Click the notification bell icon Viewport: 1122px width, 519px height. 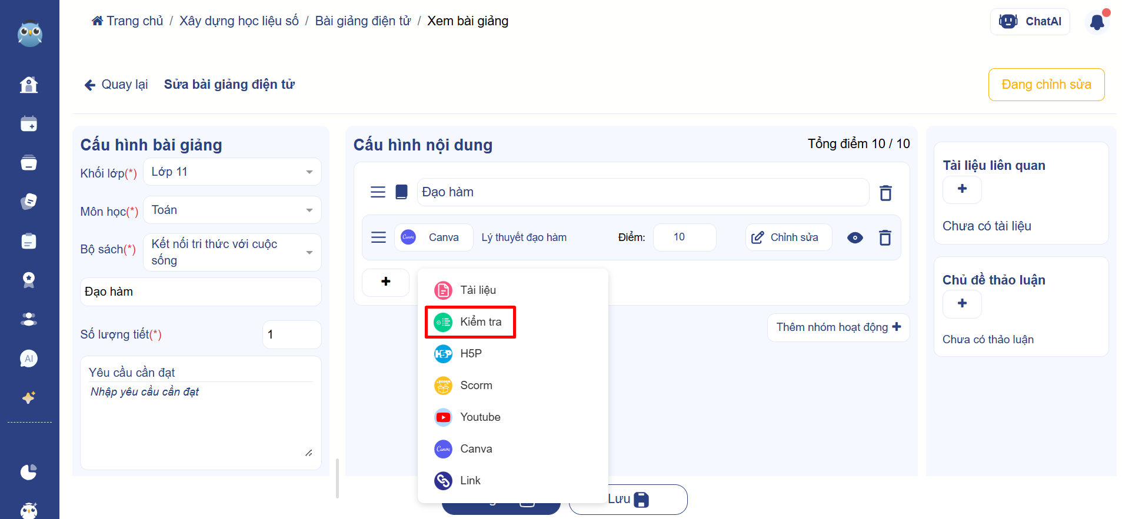pyautogui.click(x=1097, y=22)
